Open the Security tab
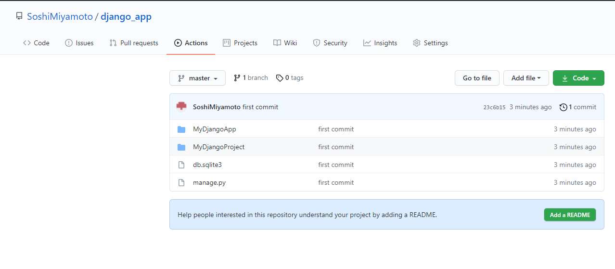Screen dimensions: 615x269 coord(330,43)
